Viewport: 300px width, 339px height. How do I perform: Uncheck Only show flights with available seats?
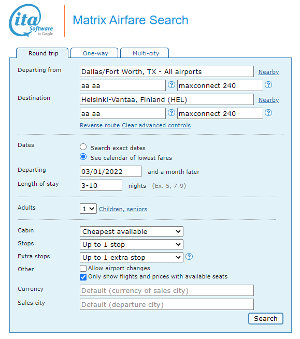coord(83,277)
